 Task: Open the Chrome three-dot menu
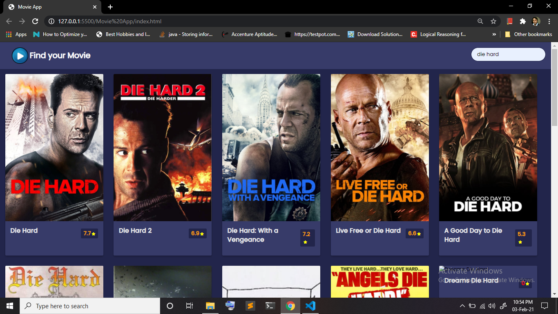tap(549, 21)
